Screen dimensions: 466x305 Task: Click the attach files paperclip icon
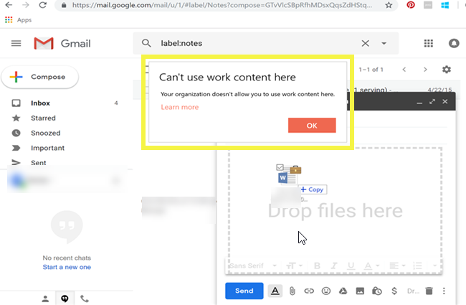click(x=292, y=291)
